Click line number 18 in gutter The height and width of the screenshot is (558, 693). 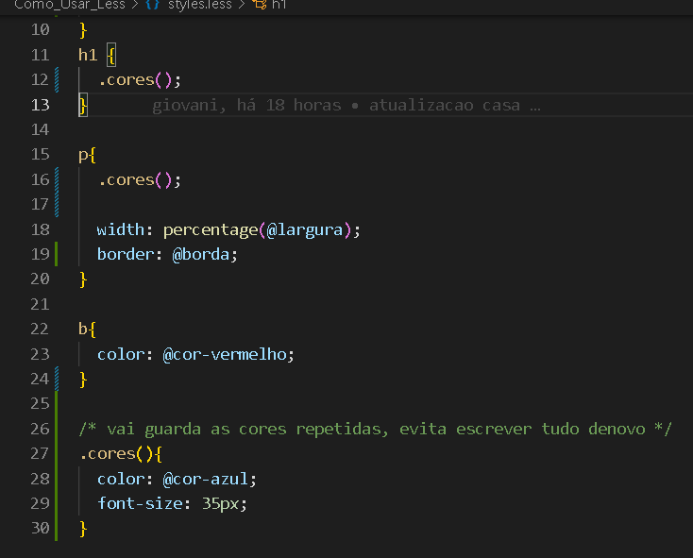tap(41, 229)
